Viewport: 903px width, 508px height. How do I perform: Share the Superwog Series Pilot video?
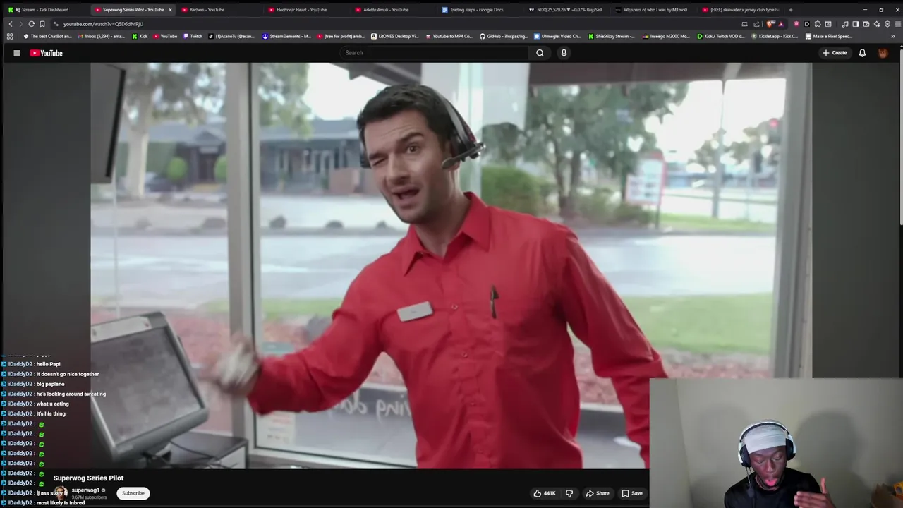coord(598,493)
